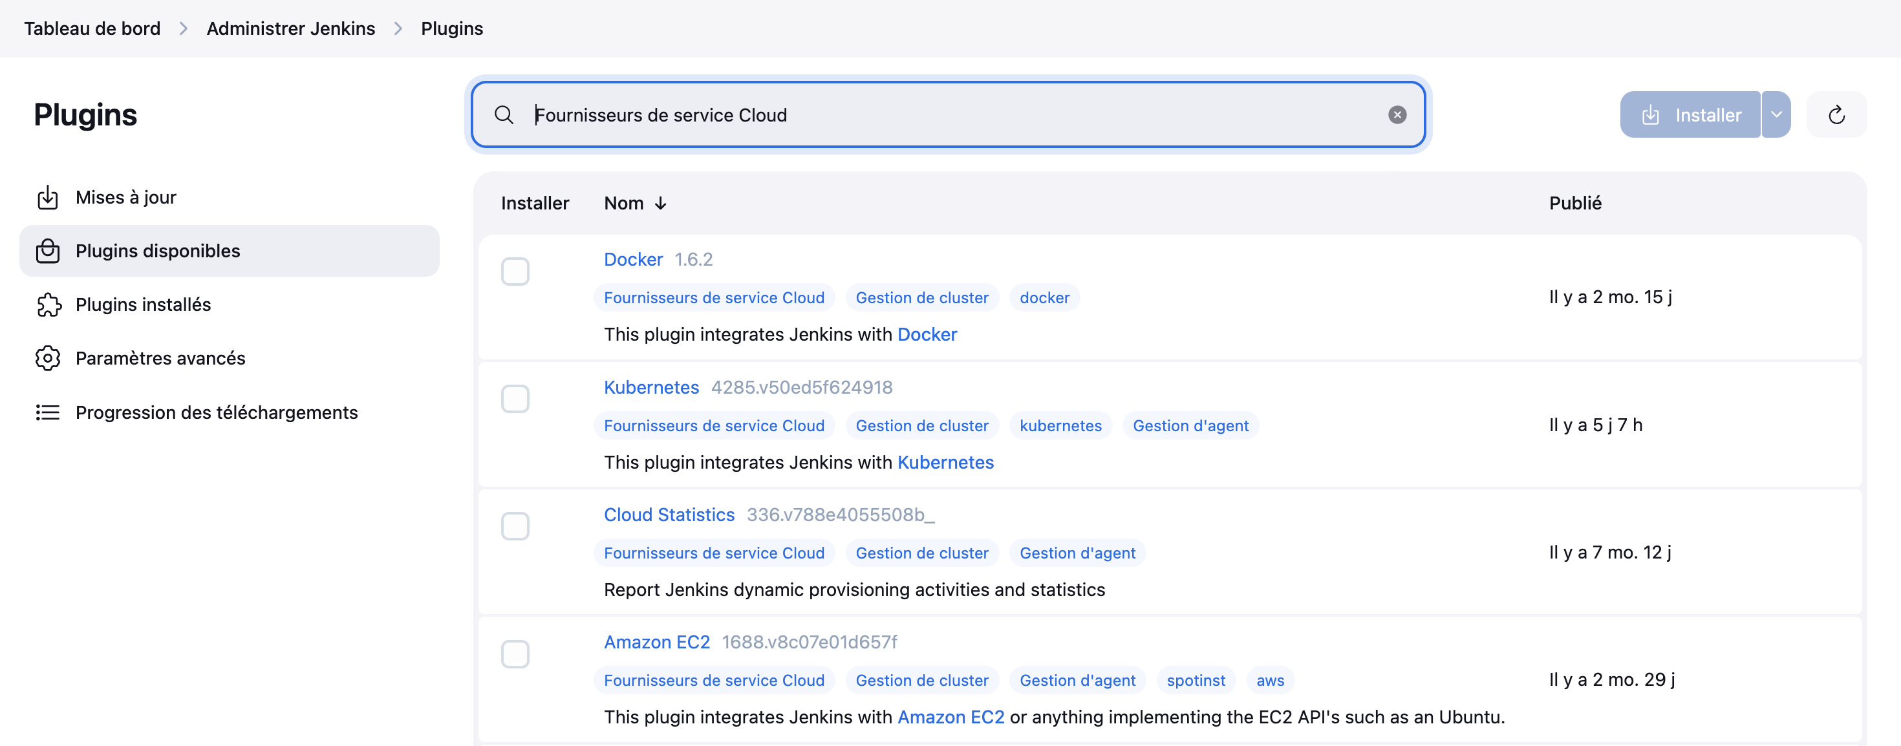Click the search magnifier icon
This screenshot has width=1901, height=746.
click(504, 115)
